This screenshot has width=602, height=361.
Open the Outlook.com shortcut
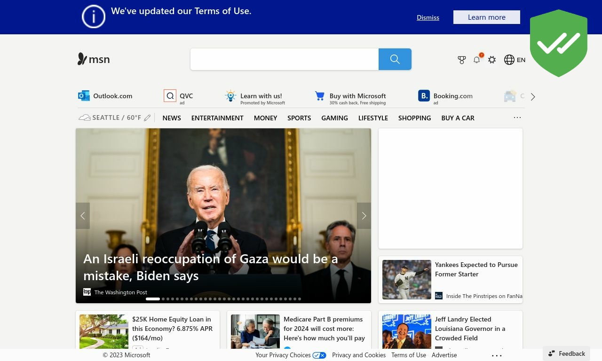105,96
